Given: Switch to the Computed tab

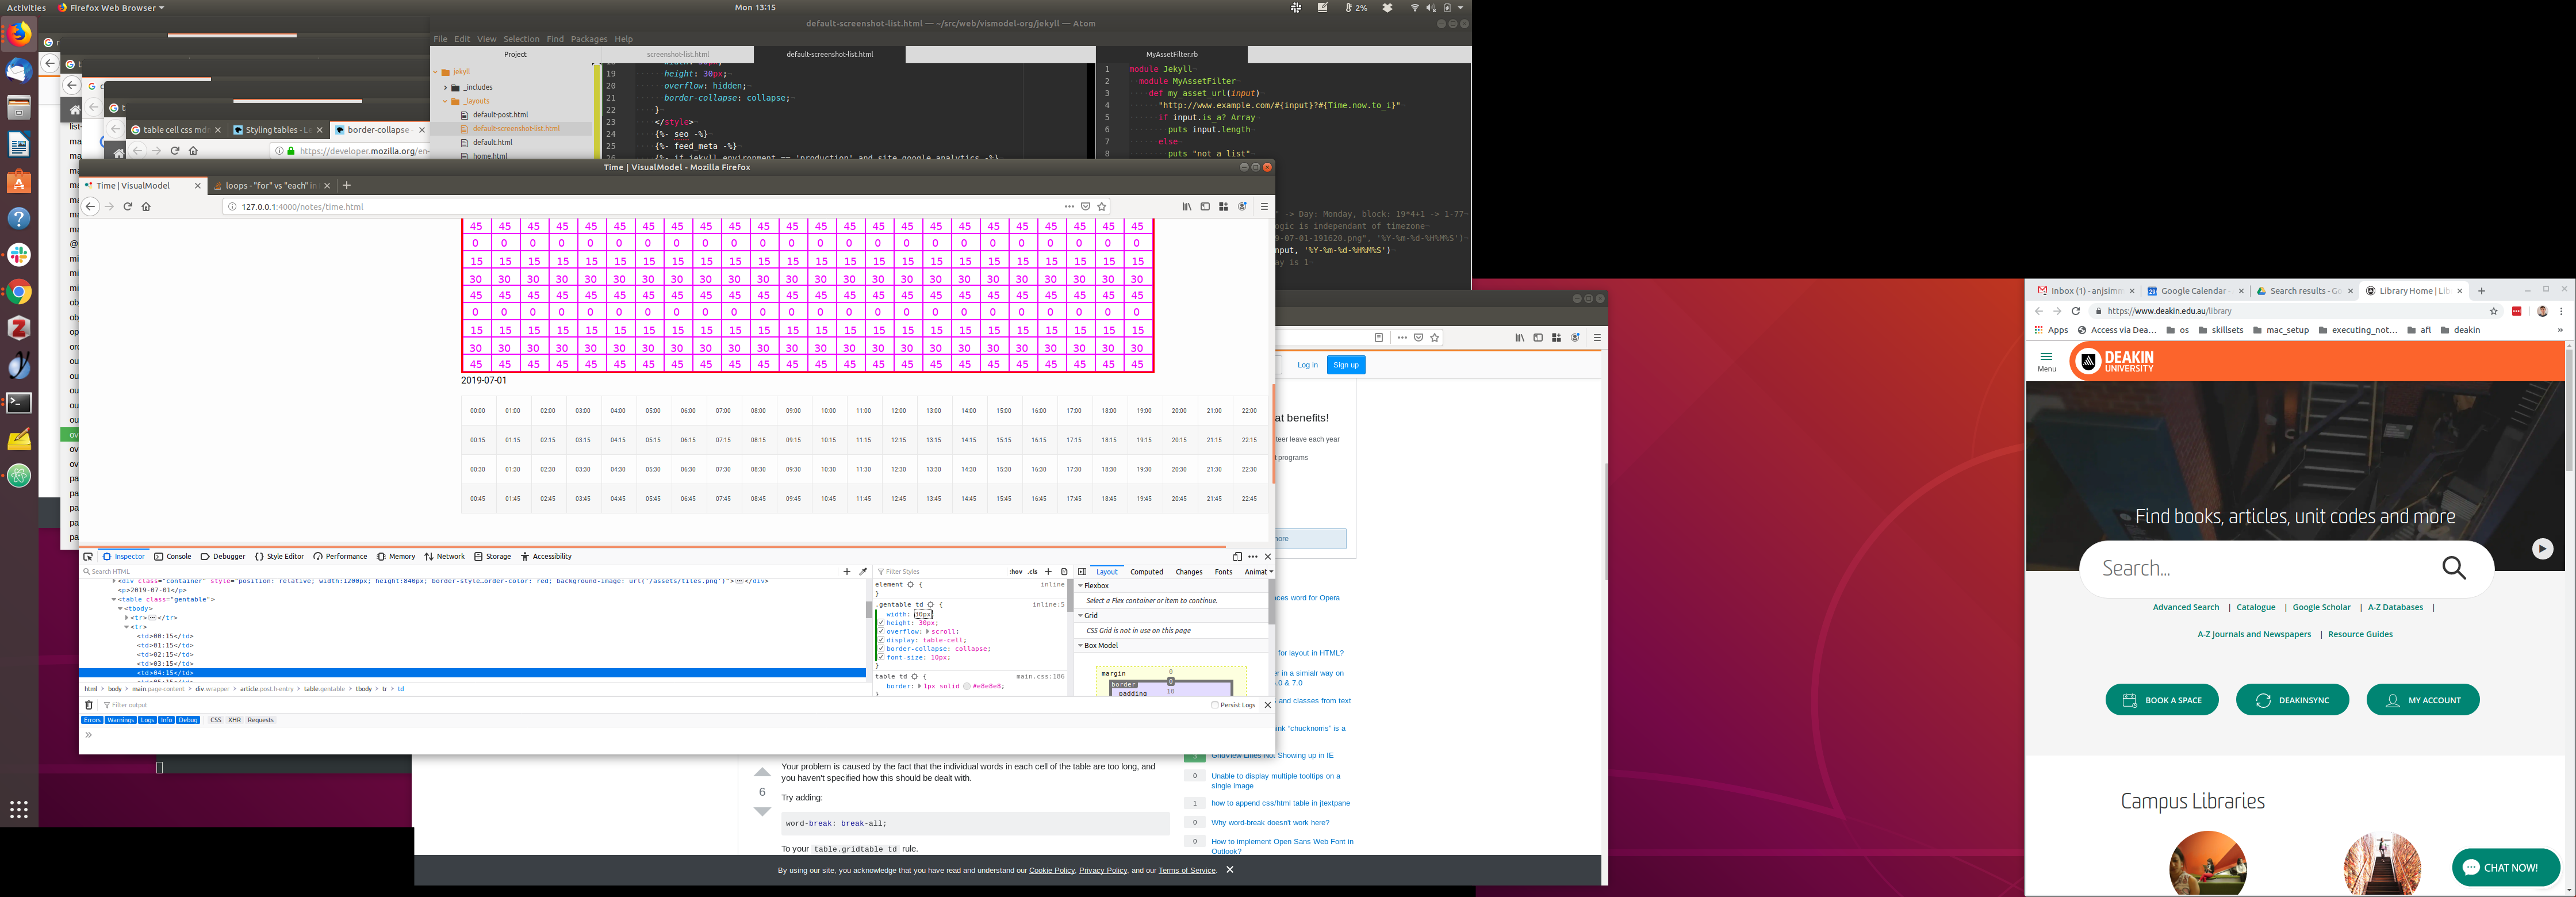Looking at the screenshot, I should [1146, 572].
